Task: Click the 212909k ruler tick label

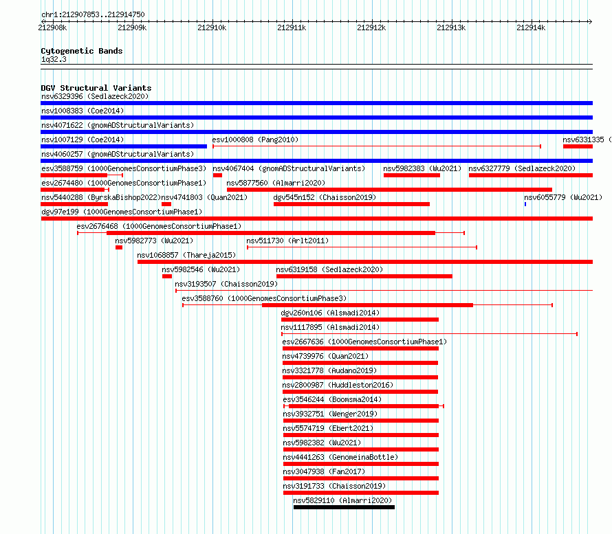Action: pyautogui.click(x=132, y=27)
